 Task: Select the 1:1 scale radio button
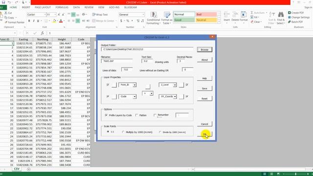108,132
